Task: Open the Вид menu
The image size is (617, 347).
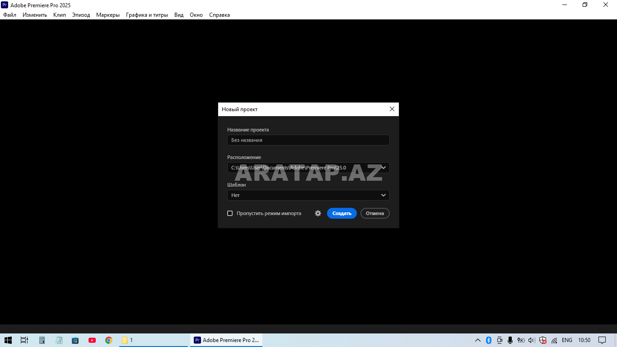Action: 179,15
